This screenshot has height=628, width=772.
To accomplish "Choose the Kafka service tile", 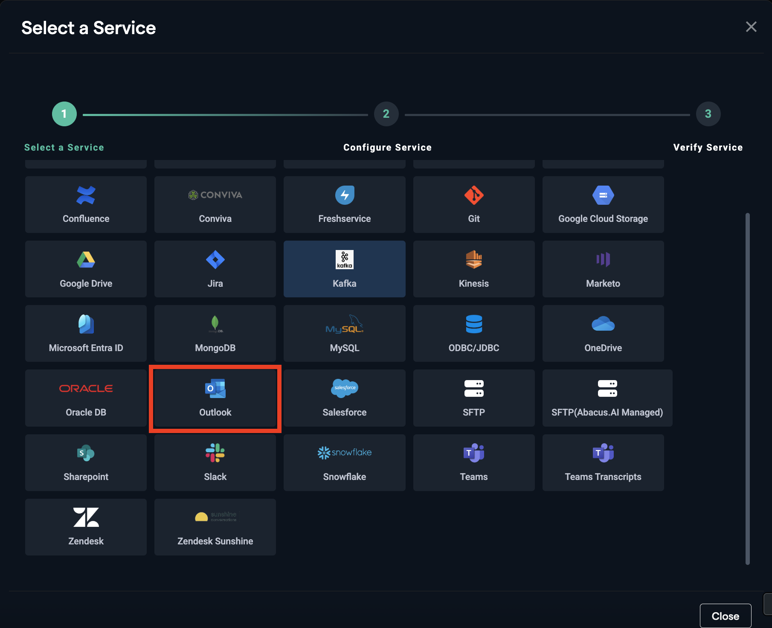I will 344,269.
